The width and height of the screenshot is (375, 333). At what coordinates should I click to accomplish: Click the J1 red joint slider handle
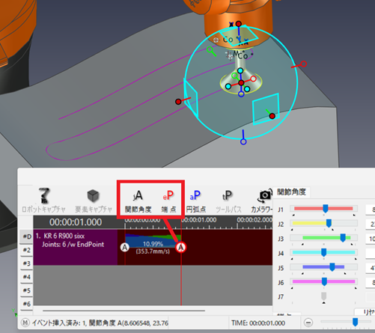(326, 209)
